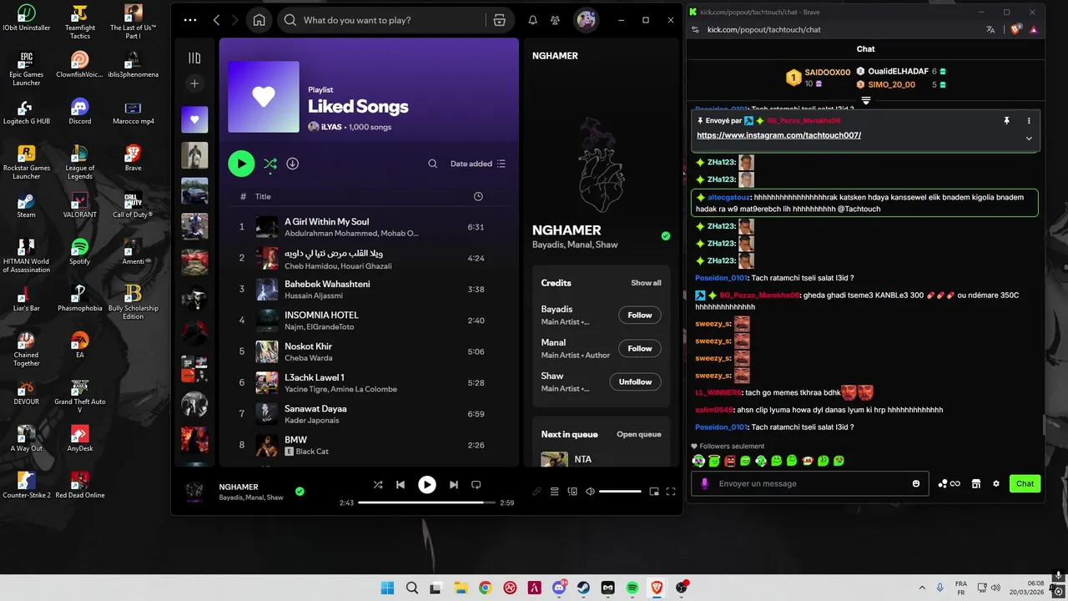Go back in Spotify navigation
This screenshot has width=1068, height=601.
pyautogui.click(x=216, y=20)
